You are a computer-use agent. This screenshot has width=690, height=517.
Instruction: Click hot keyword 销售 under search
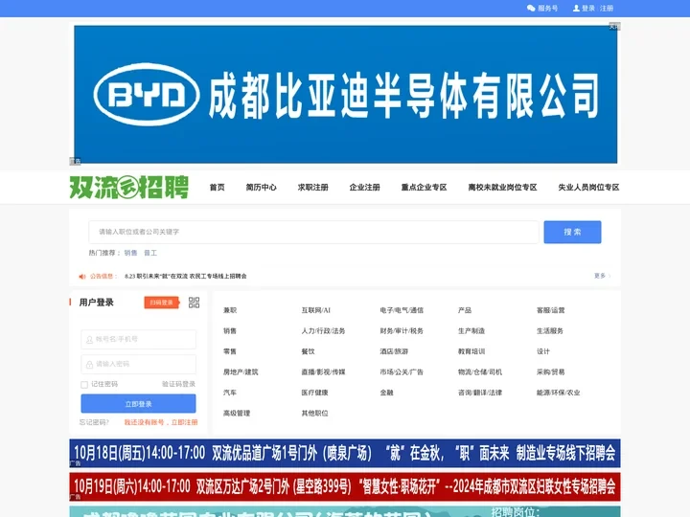click(130, 253)
